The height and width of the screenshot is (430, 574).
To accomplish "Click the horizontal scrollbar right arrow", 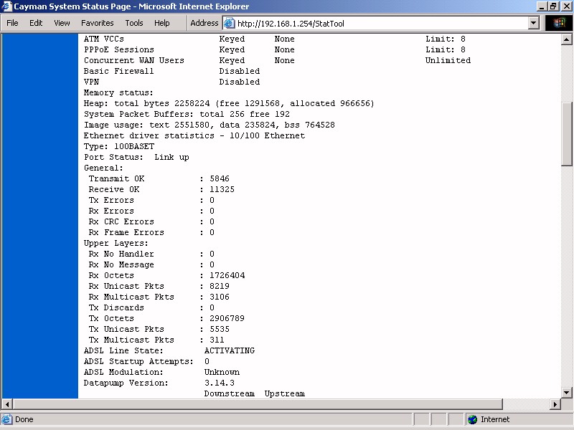I will 555,404.
